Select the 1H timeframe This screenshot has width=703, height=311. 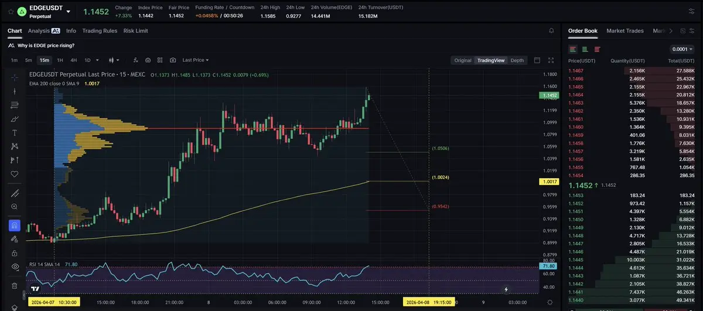60,60
